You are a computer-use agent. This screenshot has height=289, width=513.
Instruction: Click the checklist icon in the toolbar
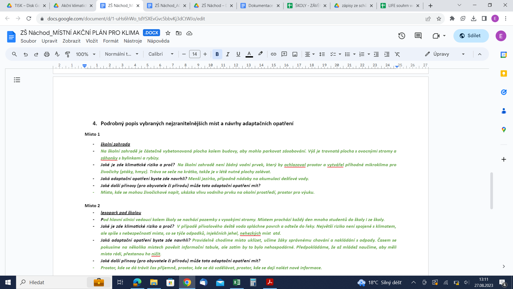coord(333,54)
